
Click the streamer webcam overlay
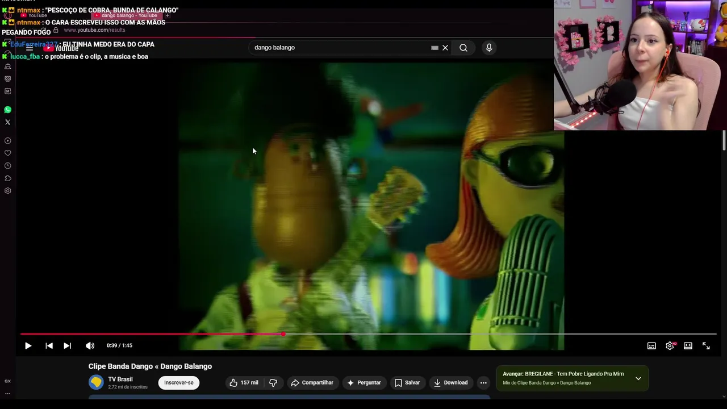[x=640, y=65]
